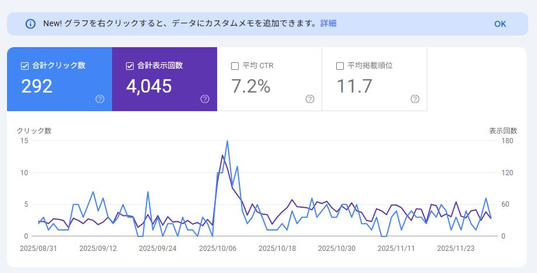Enable the 平均 CTR checkbox
The height and width of the screenshot is (273, 537).
[235, 66]
